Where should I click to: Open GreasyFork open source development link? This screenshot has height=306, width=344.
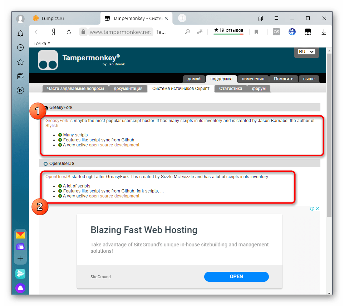(114, 145)
